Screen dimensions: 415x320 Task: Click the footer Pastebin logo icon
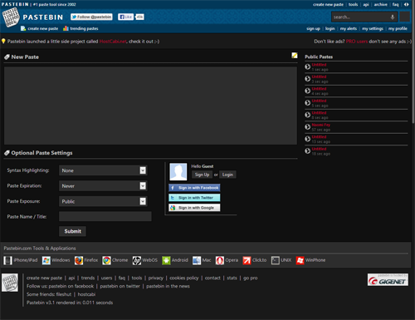10,283
